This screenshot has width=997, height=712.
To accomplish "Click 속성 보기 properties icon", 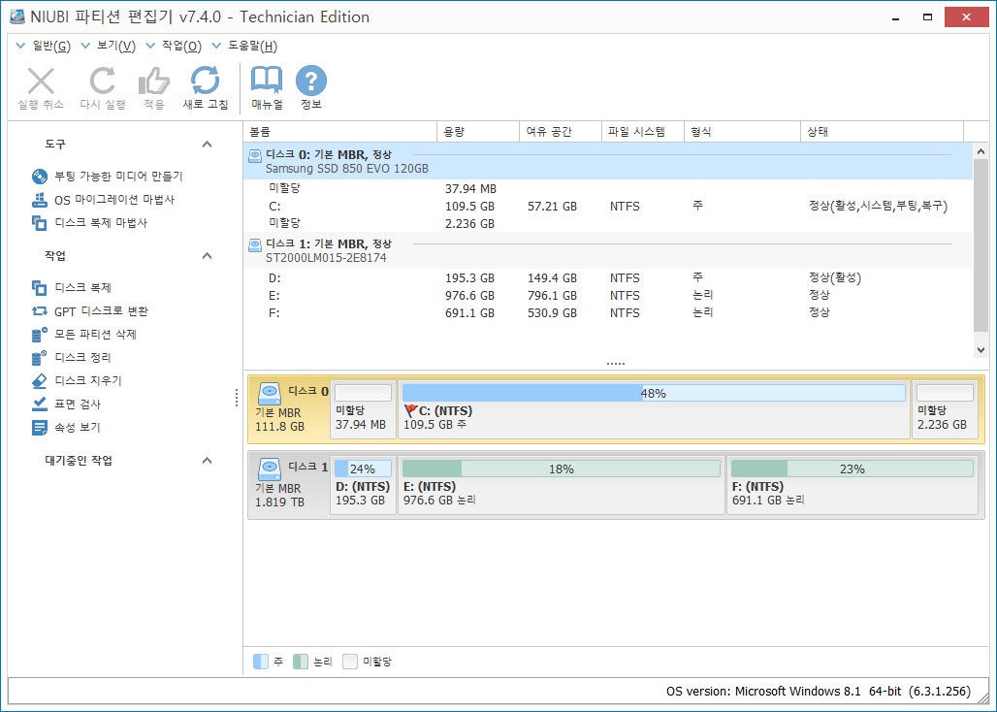I will coord(40,427).
